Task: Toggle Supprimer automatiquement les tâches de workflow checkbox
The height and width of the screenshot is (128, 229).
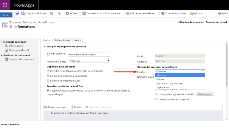Action: (x=48, y=90)
